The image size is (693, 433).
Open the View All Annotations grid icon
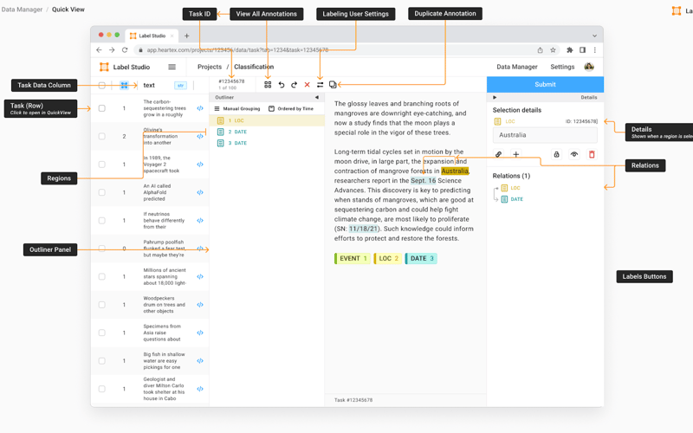(268, 85)
